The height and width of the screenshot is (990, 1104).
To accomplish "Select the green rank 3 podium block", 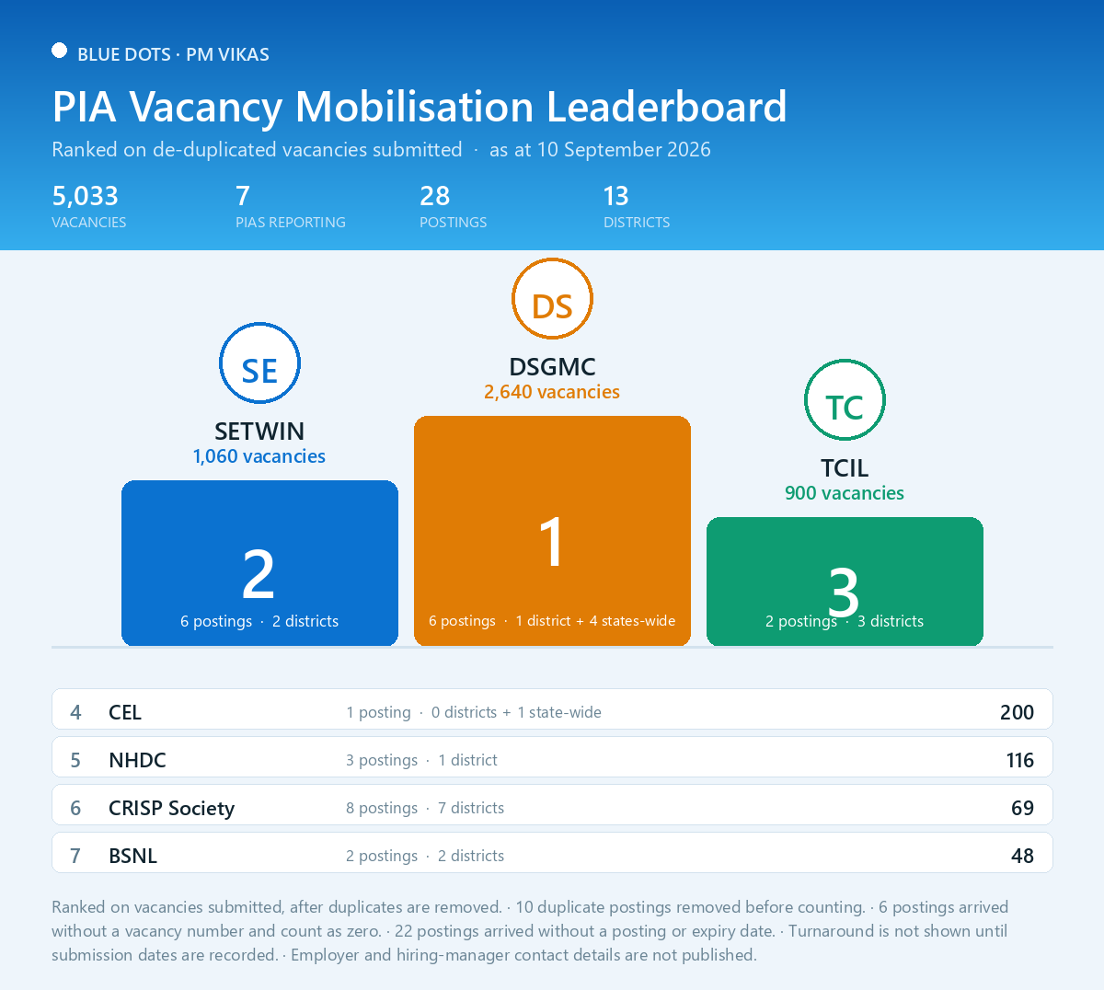I will [845, 581].
